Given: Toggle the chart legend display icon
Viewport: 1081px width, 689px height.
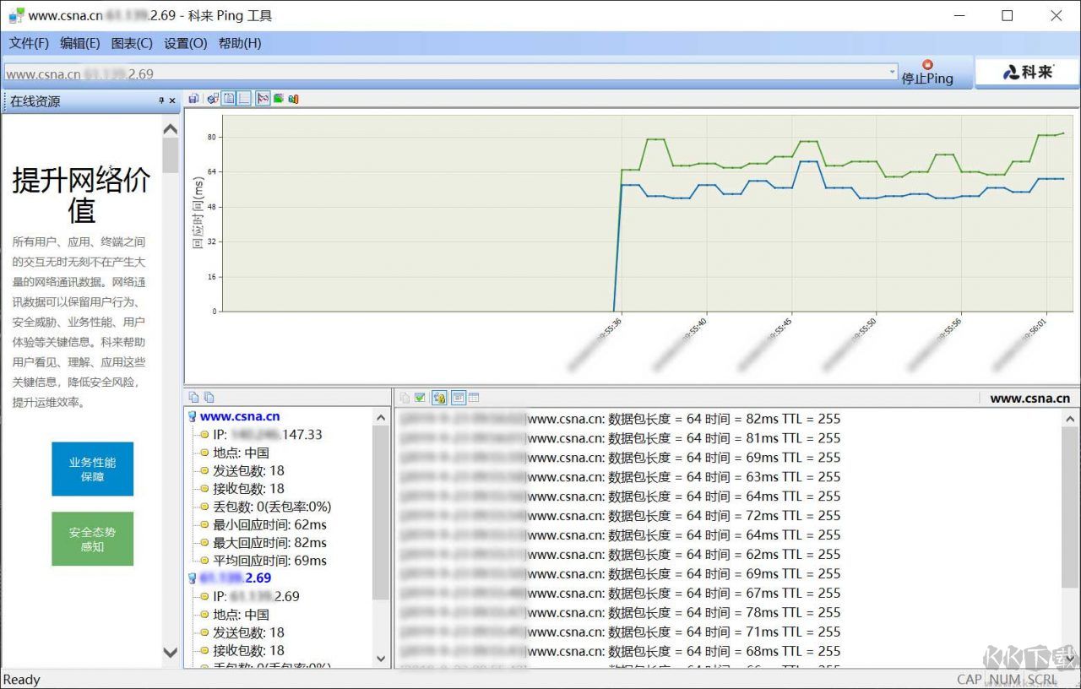Looking at the screenshot, I should click(229, 99).
